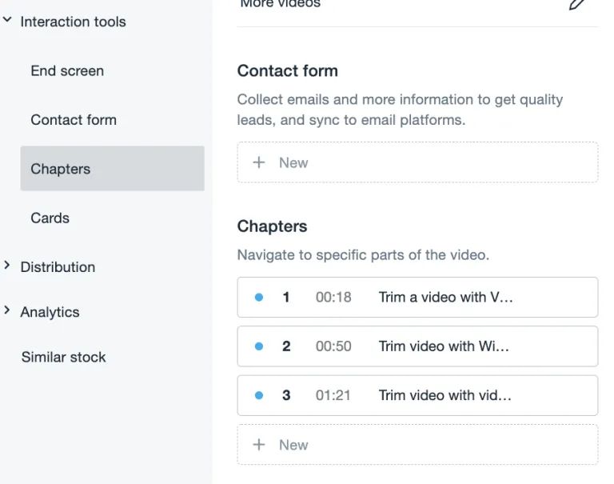The image size is (614, 484).
Task: Add a new contact form
Action: (x=417, y=162)
